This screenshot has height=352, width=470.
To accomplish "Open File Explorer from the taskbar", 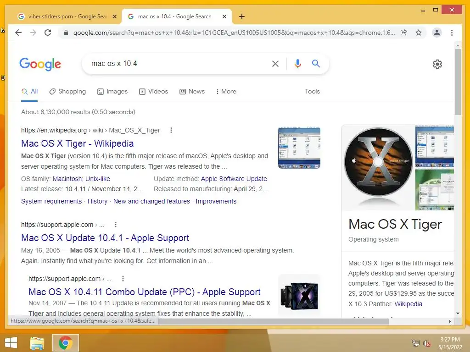I will coord(37,343).
